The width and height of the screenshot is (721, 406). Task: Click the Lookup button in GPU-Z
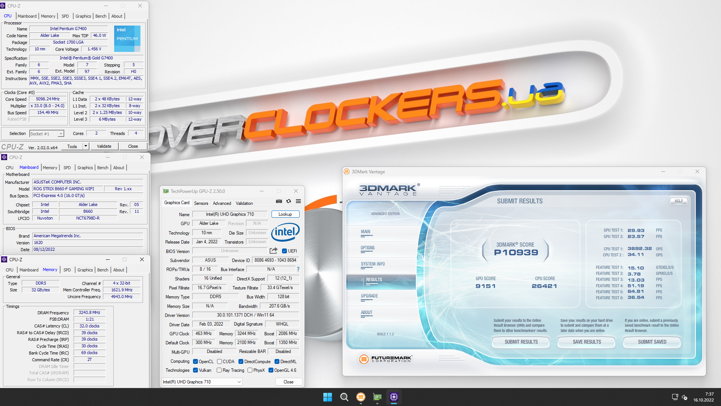point(285,214)
